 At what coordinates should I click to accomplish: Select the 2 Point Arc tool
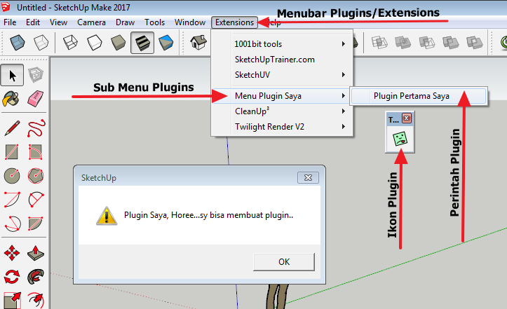[36, 200]
